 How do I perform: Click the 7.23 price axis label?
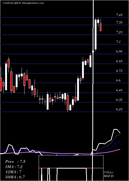click(x=119, y=32)
